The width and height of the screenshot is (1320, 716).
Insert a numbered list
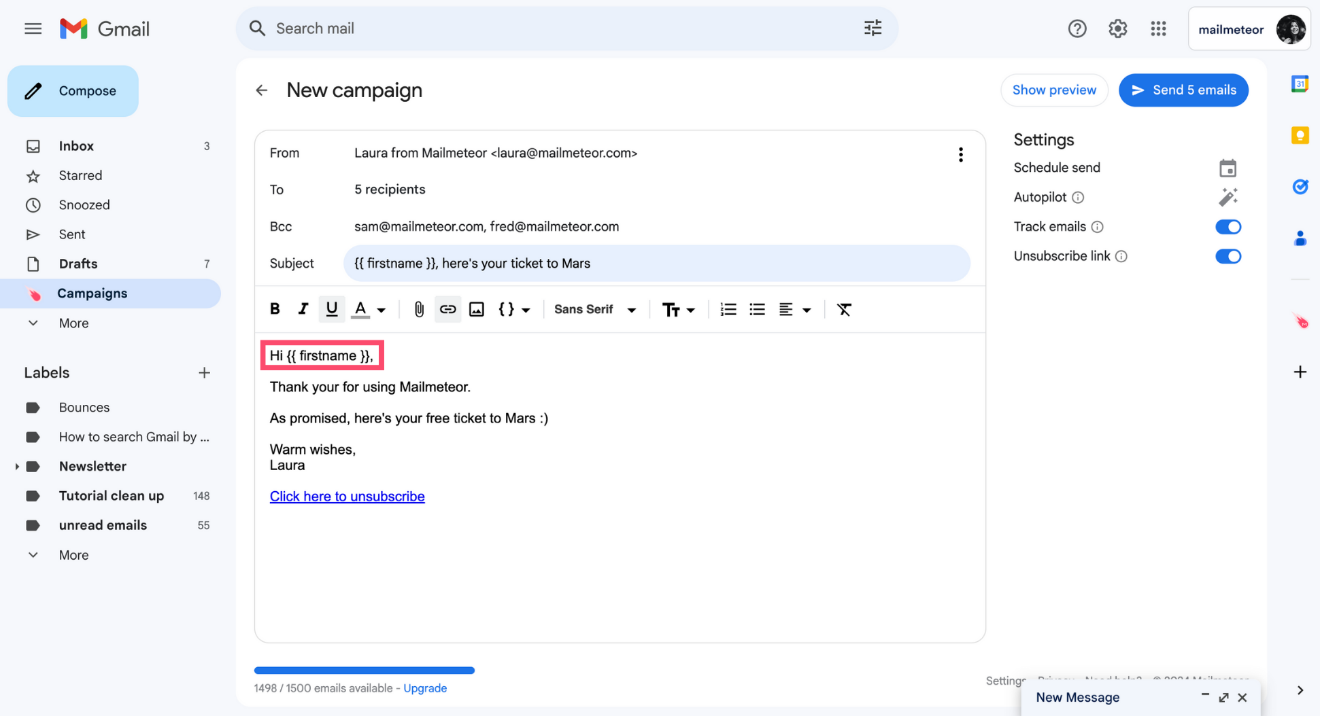728,309
